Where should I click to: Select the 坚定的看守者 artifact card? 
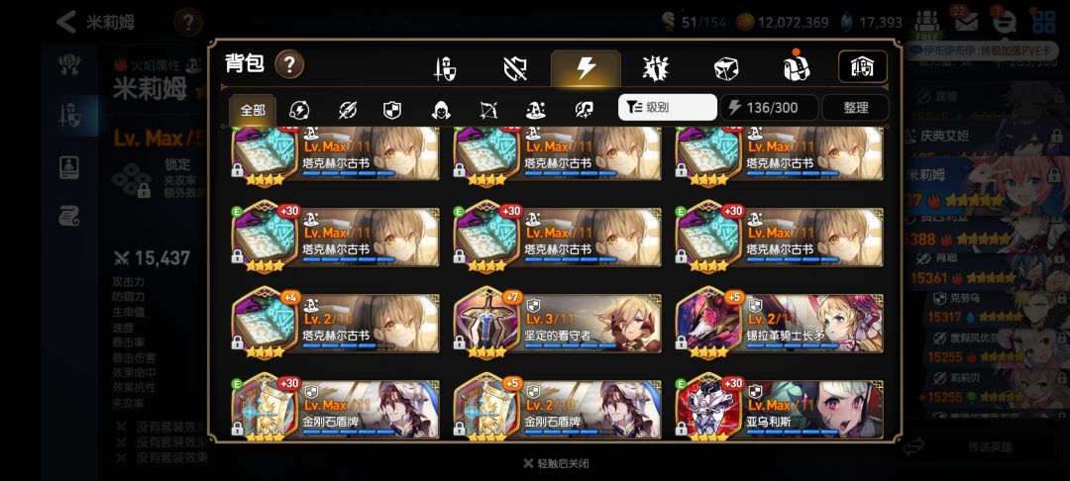coord(558,324)
